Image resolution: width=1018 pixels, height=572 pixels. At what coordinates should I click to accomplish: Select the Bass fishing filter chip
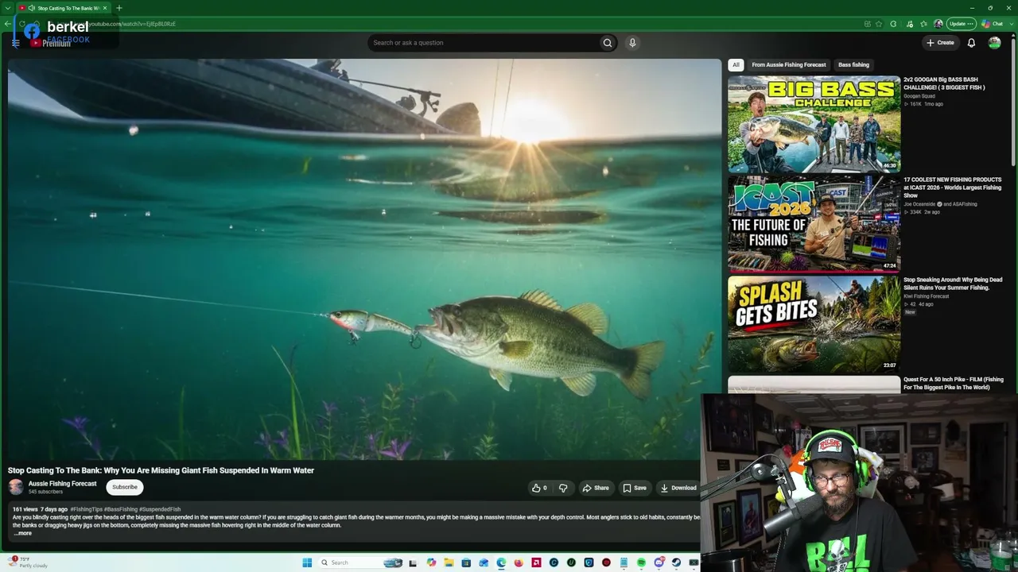point(853,64)
